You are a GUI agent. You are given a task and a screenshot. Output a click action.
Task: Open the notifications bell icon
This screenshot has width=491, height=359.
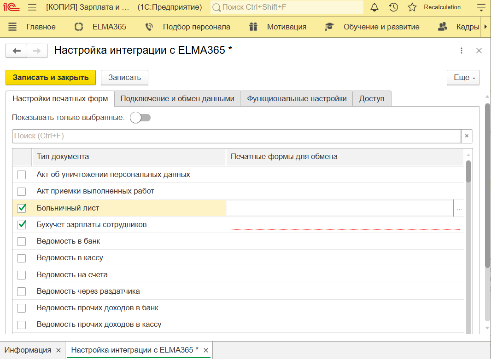374,7
